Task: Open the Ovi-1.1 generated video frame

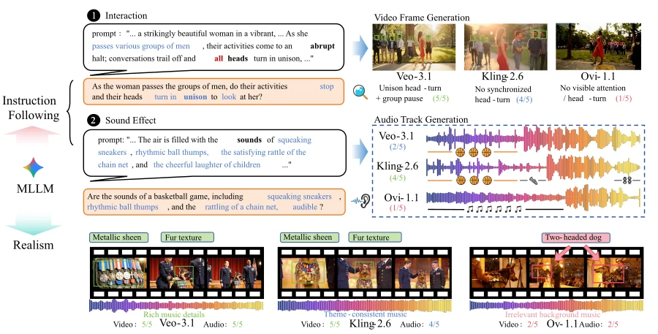Action: pyautogui.click(x=598, y=47)
